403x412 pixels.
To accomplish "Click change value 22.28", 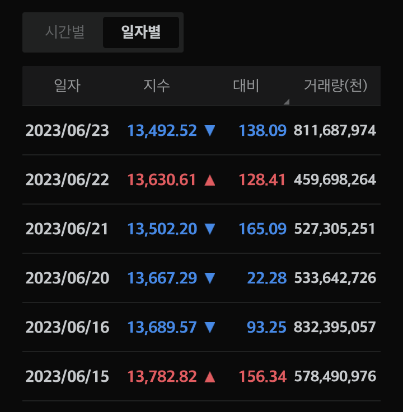I will 267,278.
